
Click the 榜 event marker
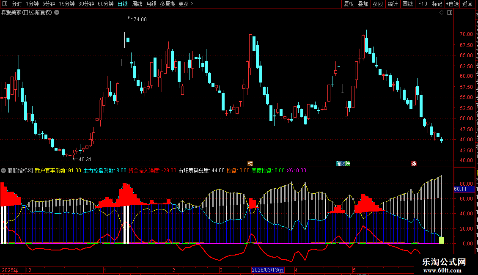(x=250, y=164)
